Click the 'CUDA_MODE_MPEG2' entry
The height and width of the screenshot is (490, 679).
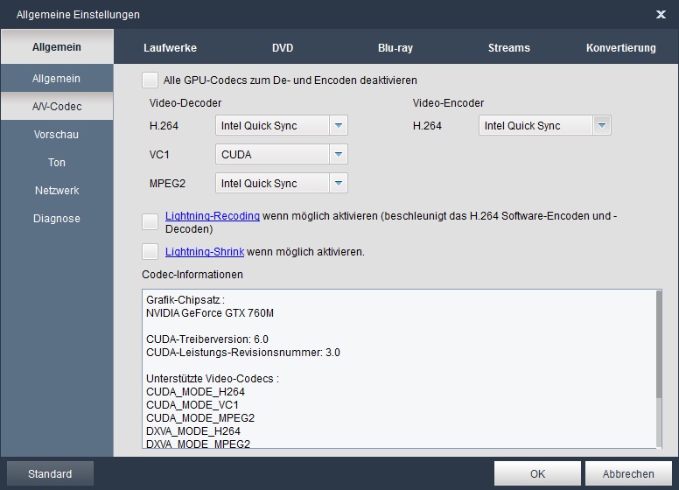[x=200, y=417]
